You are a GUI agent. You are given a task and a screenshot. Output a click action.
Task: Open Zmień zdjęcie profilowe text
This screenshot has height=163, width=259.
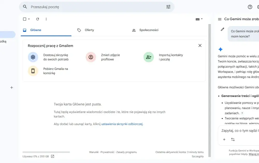[111, 57]
